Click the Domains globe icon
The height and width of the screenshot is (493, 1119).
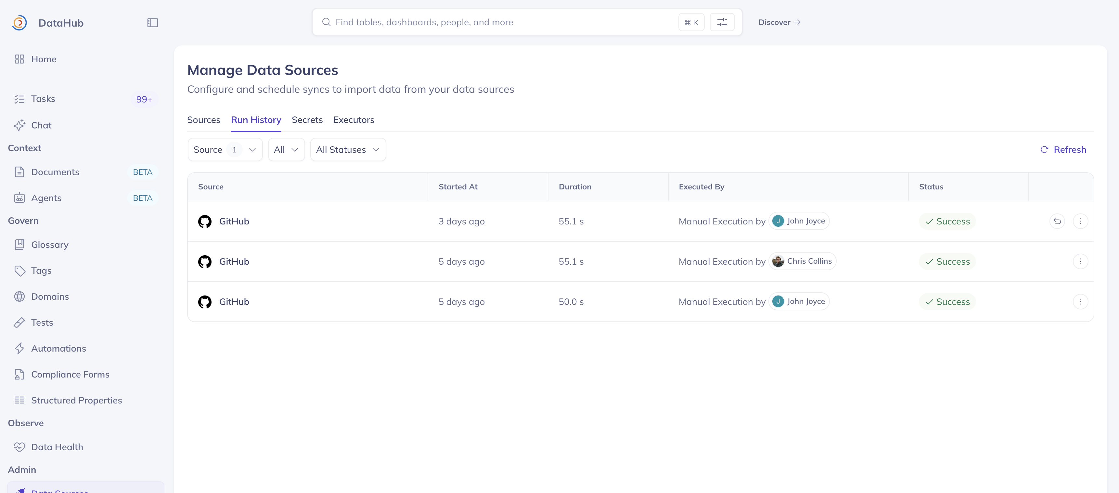(x=19, y=296)
